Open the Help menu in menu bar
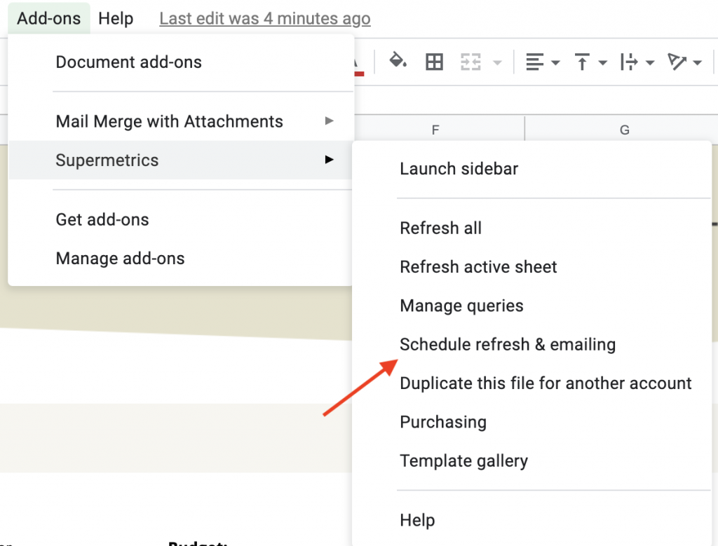 [x=116, y=19]
